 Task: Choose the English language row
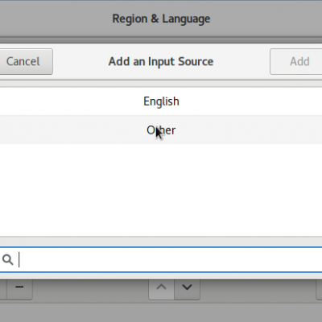click(x=161, y=101)
